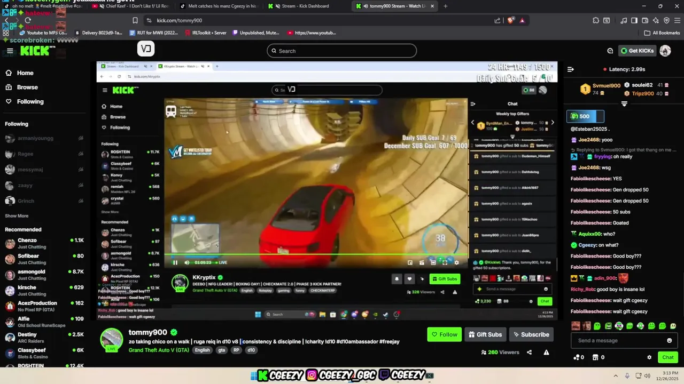Image resolution: width=684 pixels, height=384 pixels.
Task: Open the Grand Theft Auto V category link
Action: click(x=159, y=350)
